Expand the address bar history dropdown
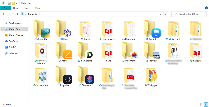The height and width of the screenshot is (107, 209). click(161, 14)
